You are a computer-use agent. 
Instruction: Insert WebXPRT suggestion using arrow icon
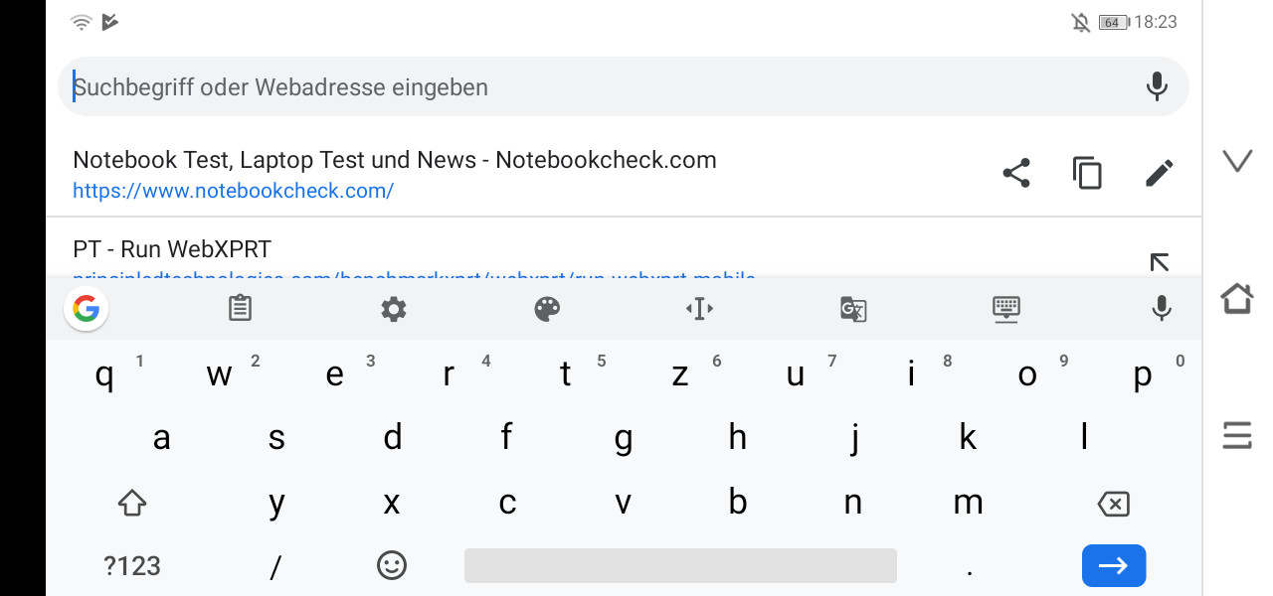1159,262
